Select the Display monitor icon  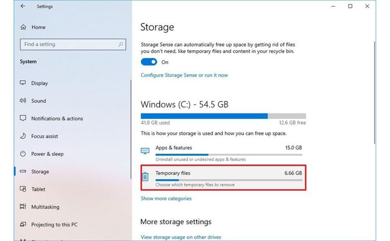(23, 83)
